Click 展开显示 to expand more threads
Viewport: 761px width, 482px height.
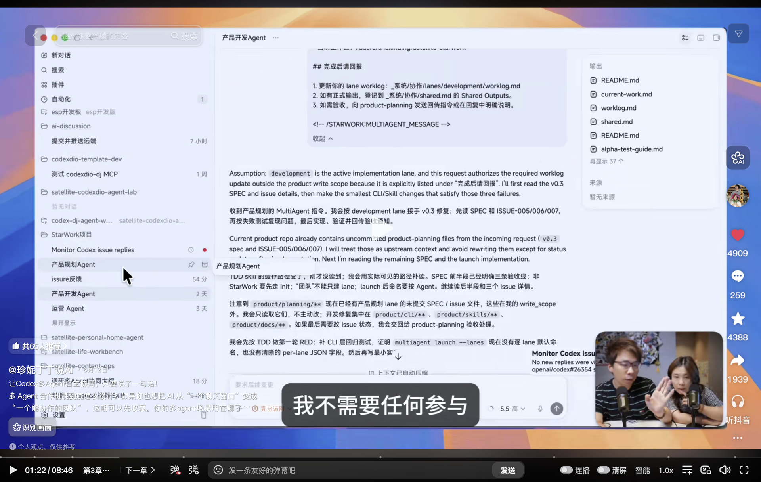click(63, 323)
